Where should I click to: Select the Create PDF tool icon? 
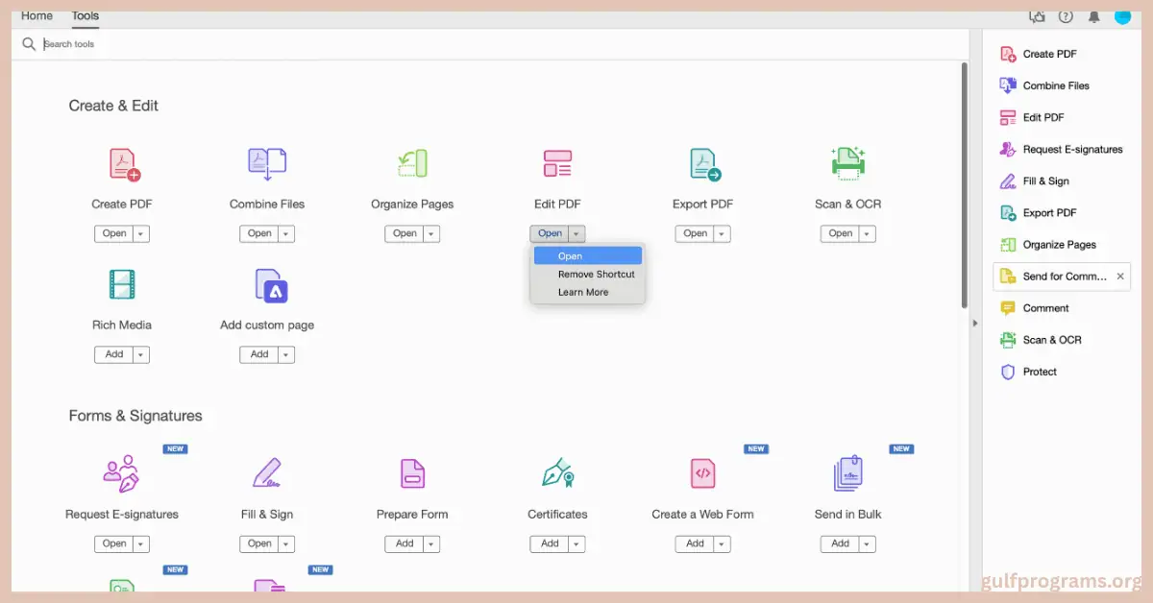[x=121, y=163]
